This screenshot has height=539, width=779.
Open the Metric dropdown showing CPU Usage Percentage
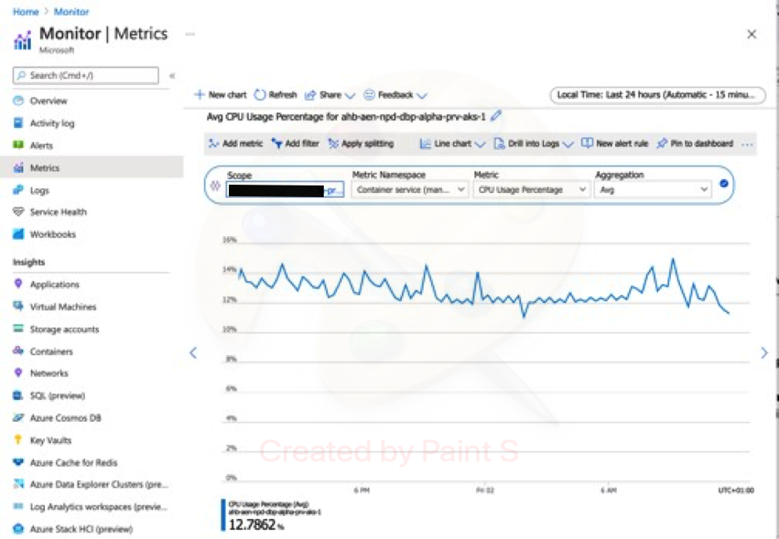pyautogui.click(x=531, y=190)
